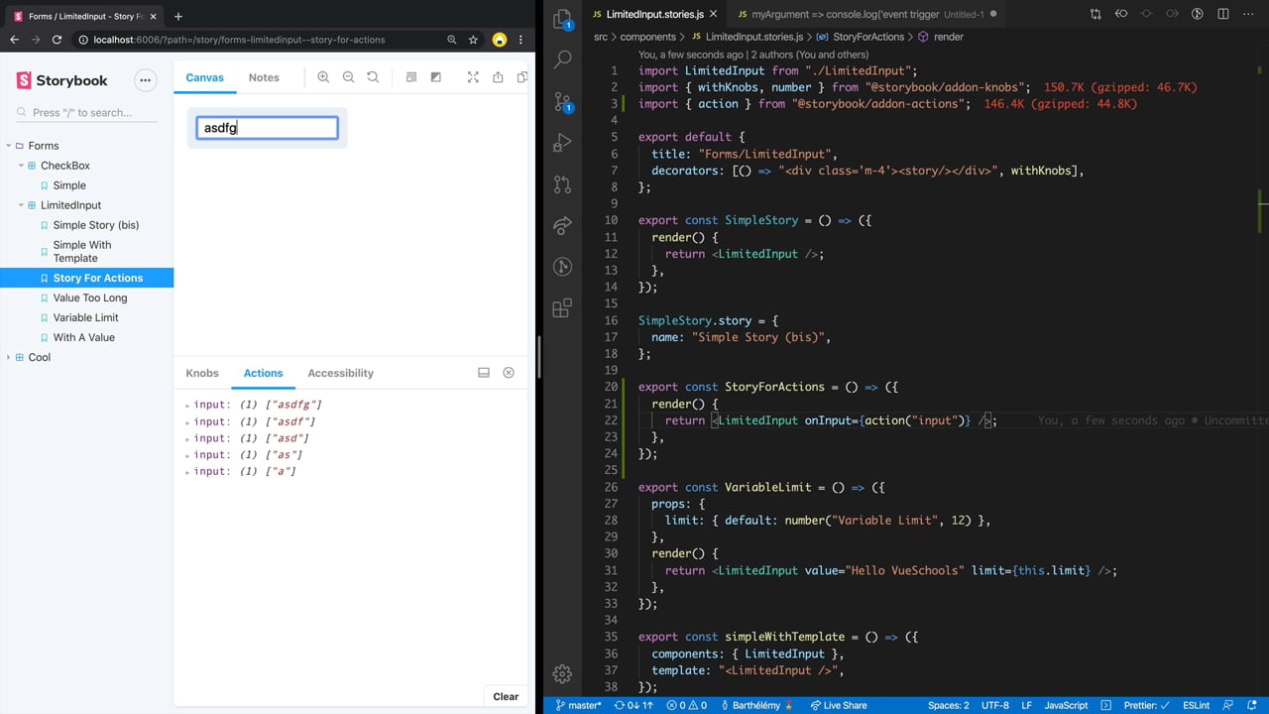Click compare changes icon in editor toolbar

tap(1096, 14)
